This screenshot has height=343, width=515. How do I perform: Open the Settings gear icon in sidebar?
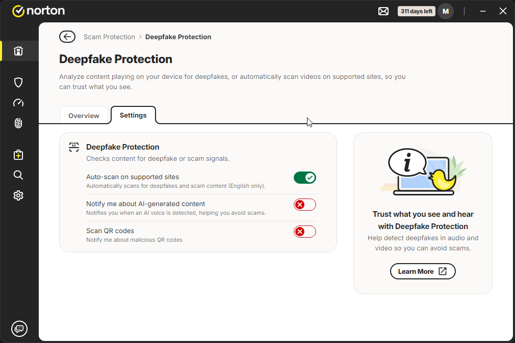(18, 195)
